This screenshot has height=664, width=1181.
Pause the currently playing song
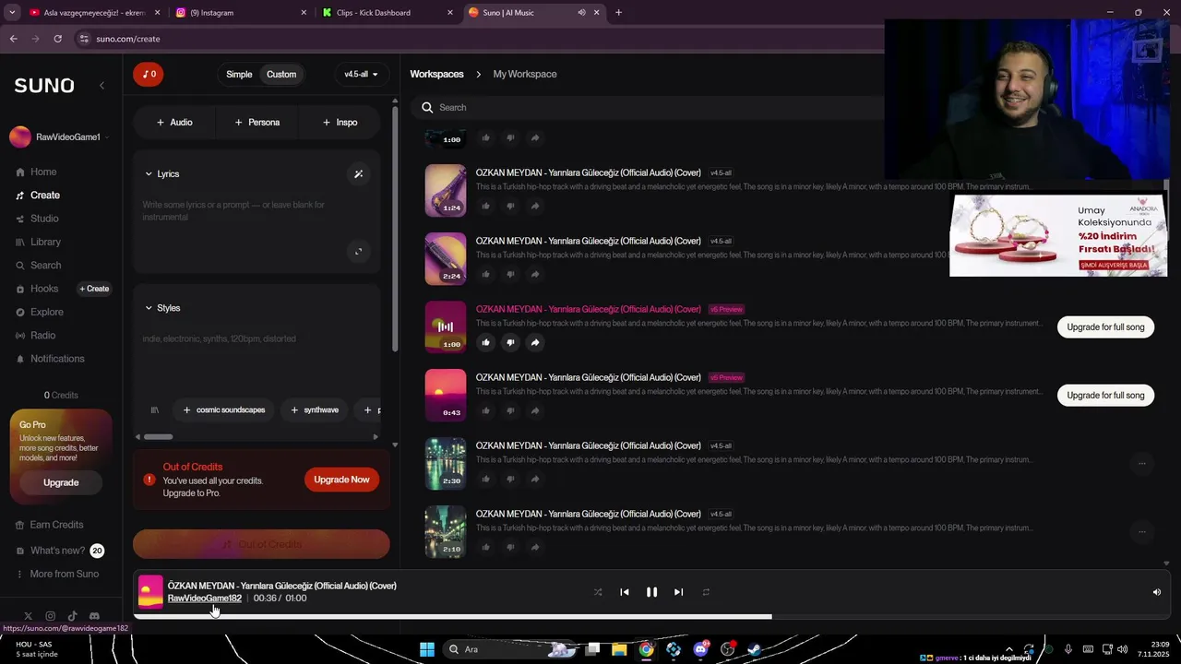651,592
